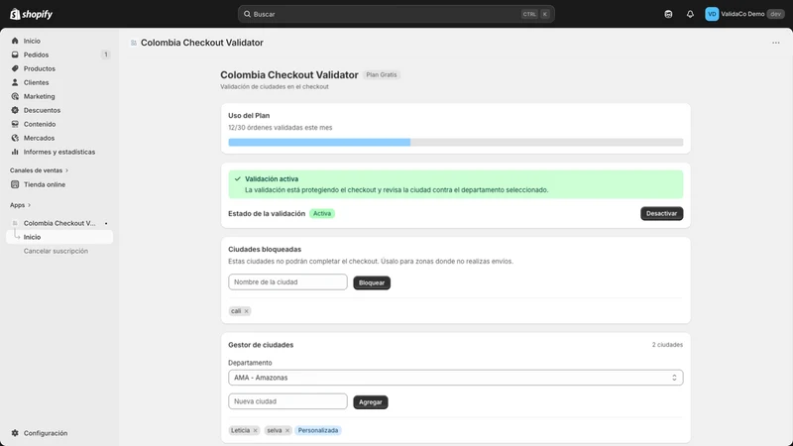The height and width of the screenshot is (446, 793).
Task: Click the Marketing target icon
Action: [x=15, y=96]
